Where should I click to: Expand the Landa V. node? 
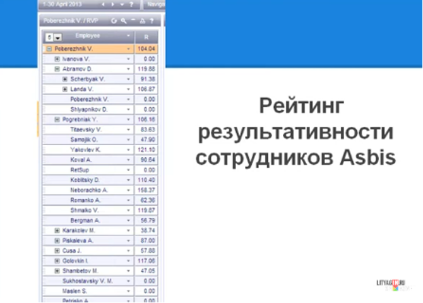(x=65, y=89)
